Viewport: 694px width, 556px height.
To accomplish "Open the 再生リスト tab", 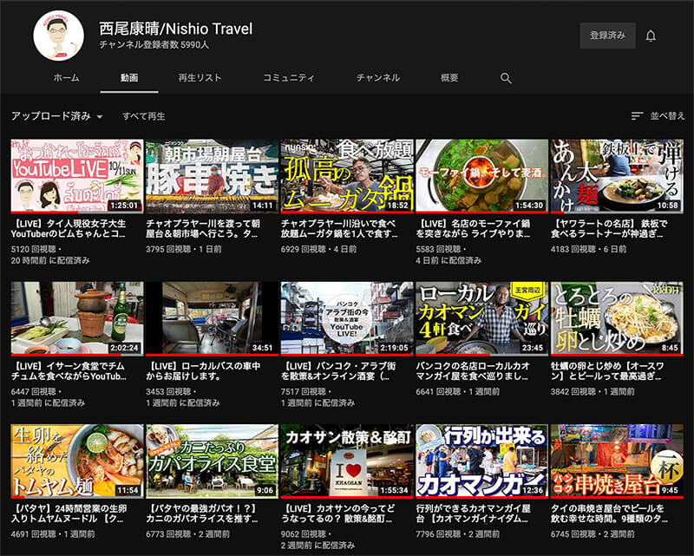I will pos(200,78).
